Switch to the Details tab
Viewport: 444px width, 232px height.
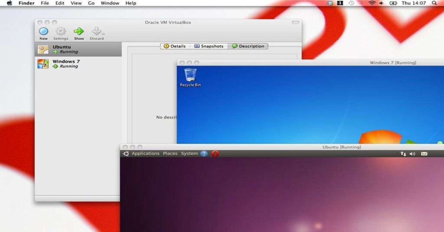pos(175,46)
